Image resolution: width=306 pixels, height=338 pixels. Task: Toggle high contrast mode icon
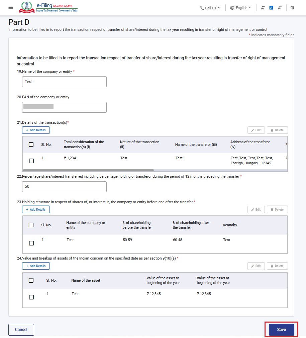pos(292,8)
